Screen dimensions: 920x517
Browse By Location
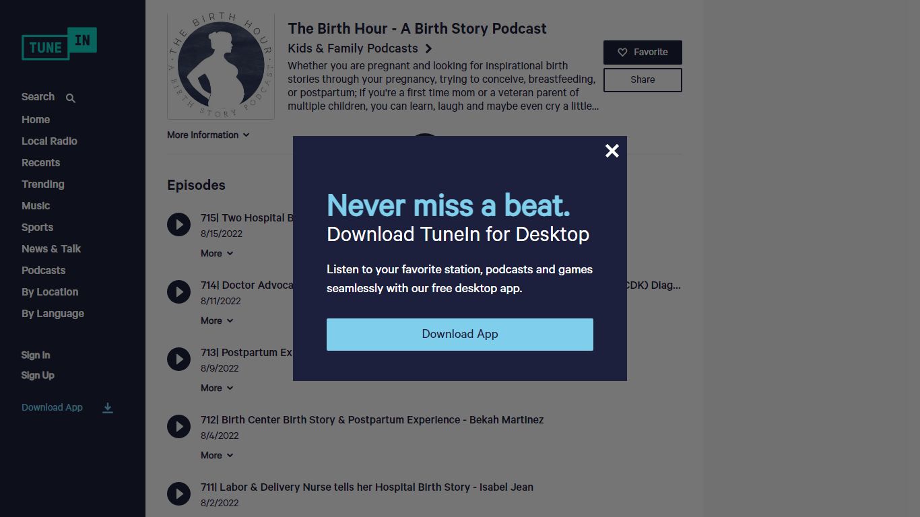pyautogui.click(x=50, y=292)
